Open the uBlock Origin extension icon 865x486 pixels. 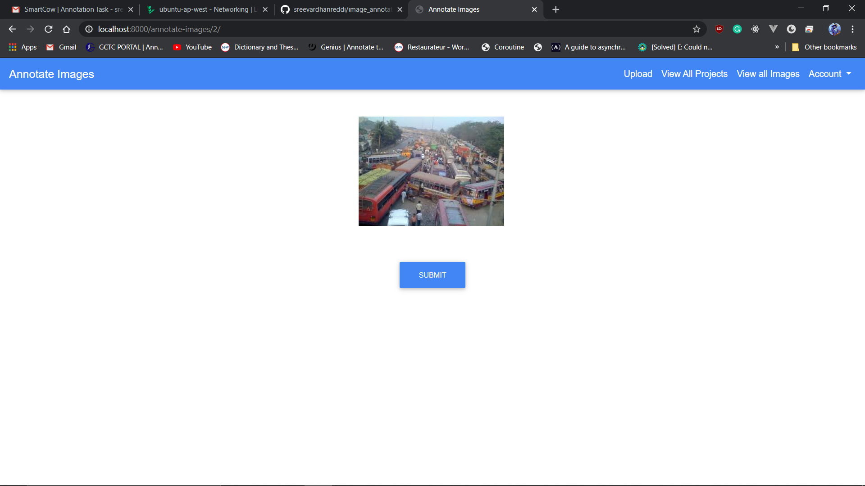click(x=719, y=29)
